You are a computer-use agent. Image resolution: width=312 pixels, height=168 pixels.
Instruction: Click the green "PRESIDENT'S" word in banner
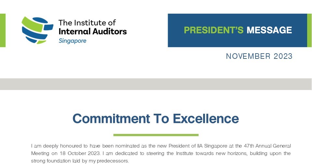click(214, 30)
